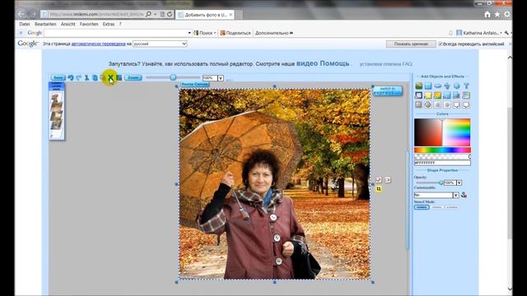Viewport: 527px width, 296px height.
Task: Click the stamp icon beside Customizable dropdown
Action: (464, 195)
